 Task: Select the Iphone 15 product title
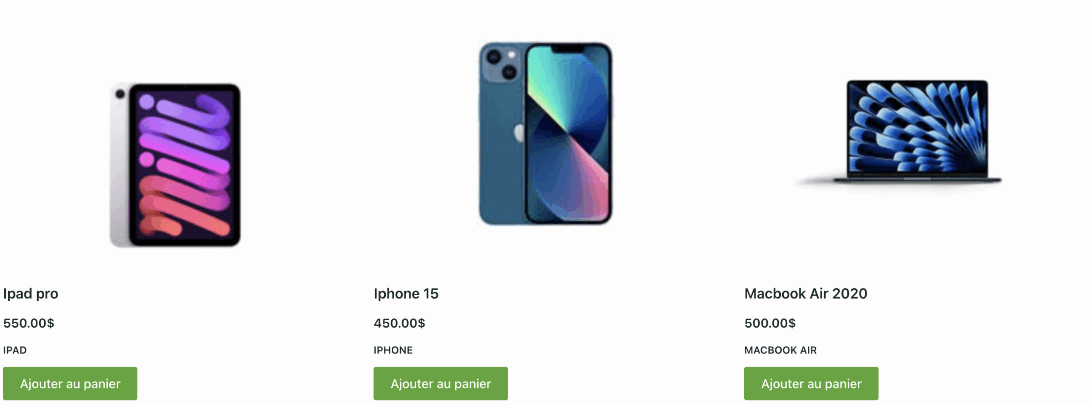click(406, 294)
